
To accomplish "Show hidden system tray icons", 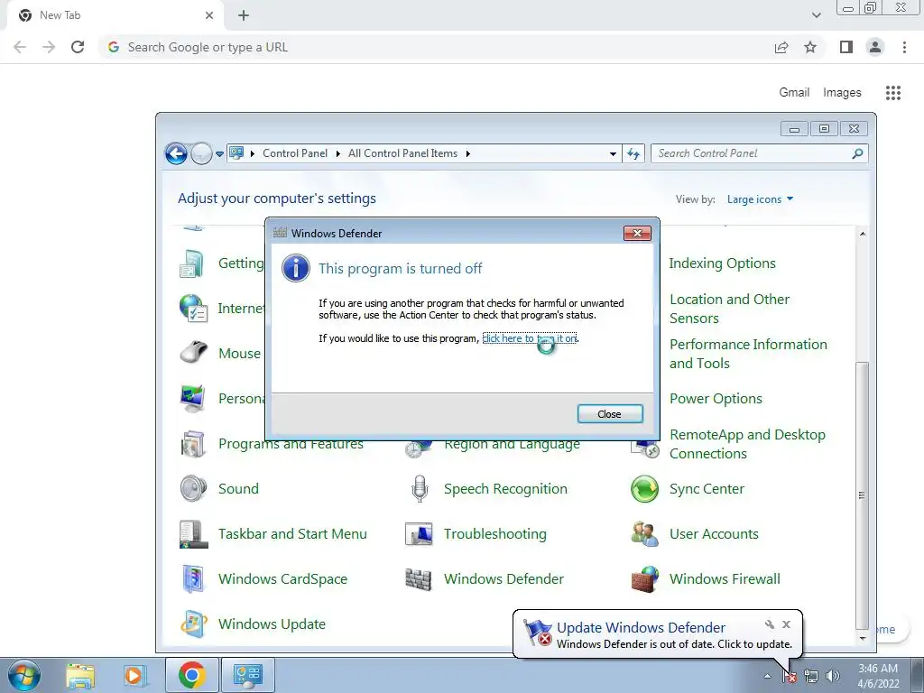I will pos(767,676).
